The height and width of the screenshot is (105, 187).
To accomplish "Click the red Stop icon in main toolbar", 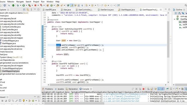I will tap(35, 5).
